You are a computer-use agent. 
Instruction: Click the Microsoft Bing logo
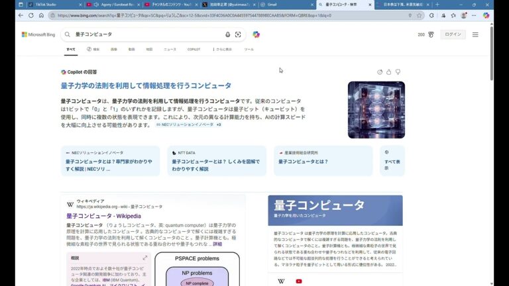[38, 34]
